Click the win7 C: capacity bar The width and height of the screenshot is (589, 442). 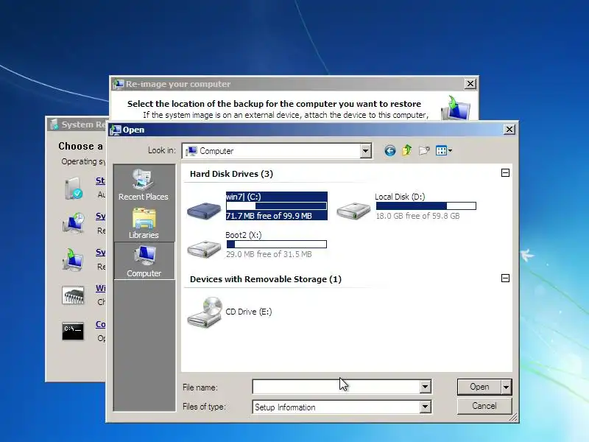[277, 206]
